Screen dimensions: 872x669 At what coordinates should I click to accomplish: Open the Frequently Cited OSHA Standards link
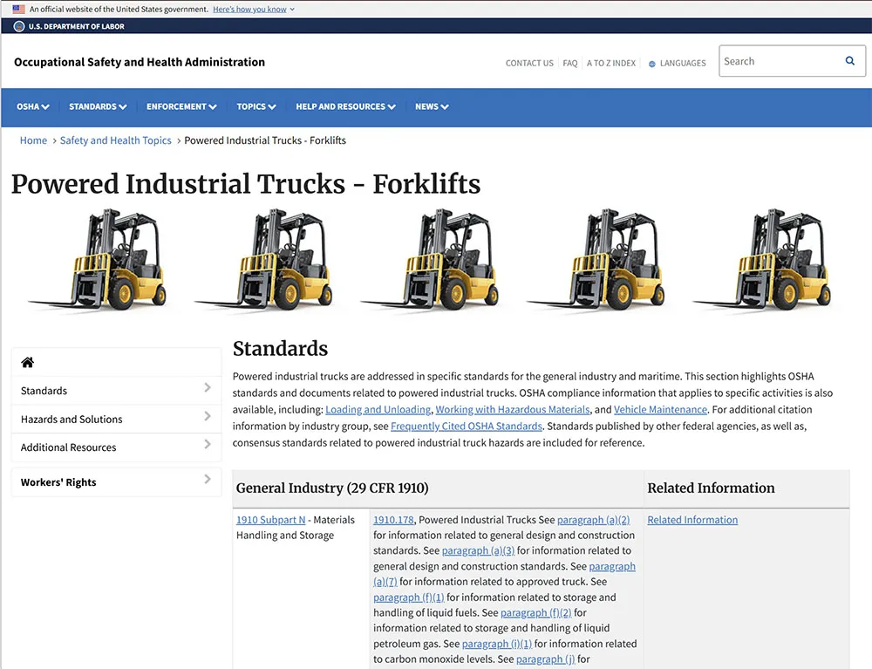(467, 426)
